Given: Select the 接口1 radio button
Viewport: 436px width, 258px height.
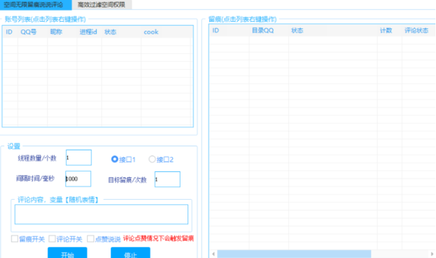Looking at the screenshot, I should 115,159.
